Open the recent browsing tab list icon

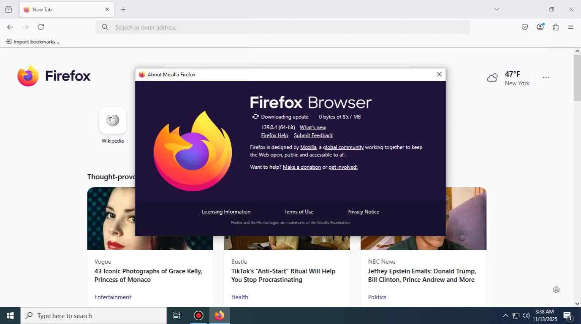tap(8, 9)
